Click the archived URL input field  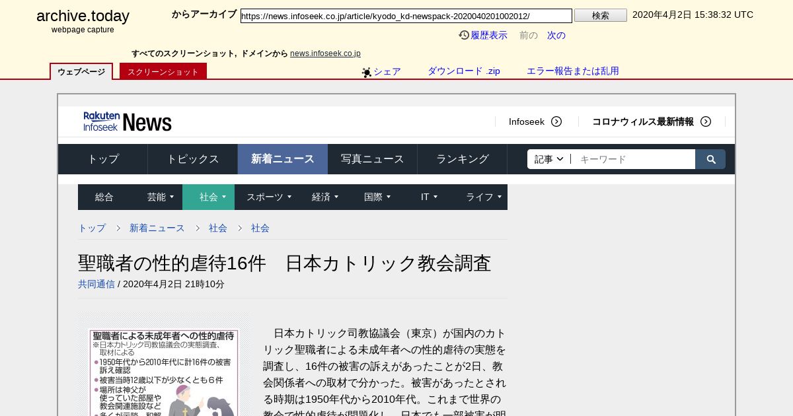tap(406, 16)
